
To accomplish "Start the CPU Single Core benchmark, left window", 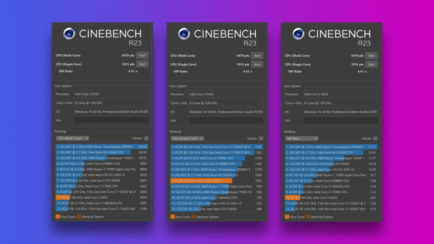I will point(142,64).
